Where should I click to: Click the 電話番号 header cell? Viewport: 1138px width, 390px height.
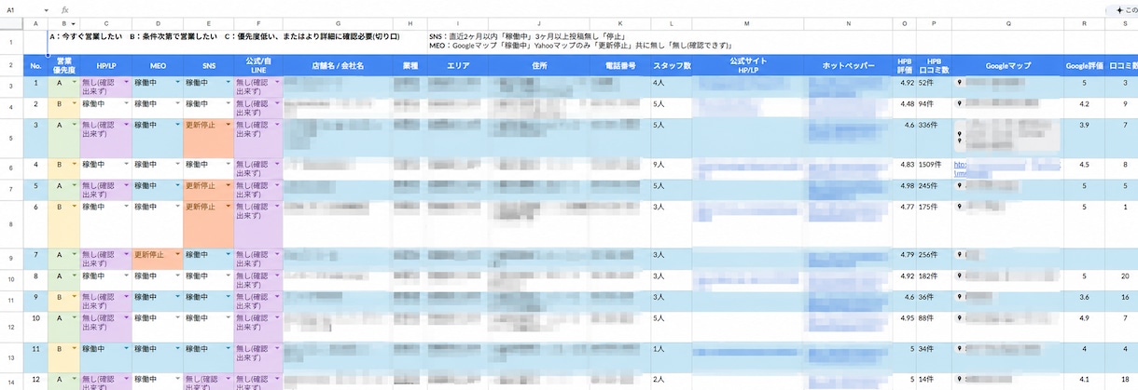[x=620, y=66]
